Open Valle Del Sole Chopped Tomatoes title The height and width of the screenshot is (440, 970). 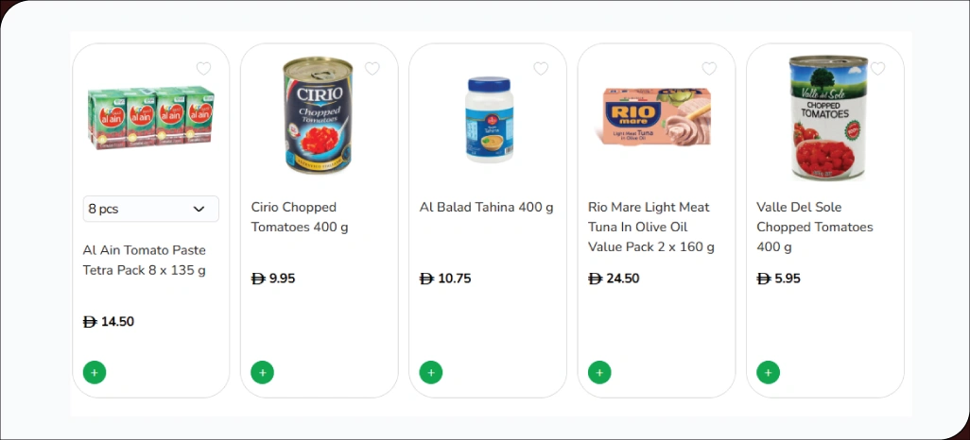814,227
